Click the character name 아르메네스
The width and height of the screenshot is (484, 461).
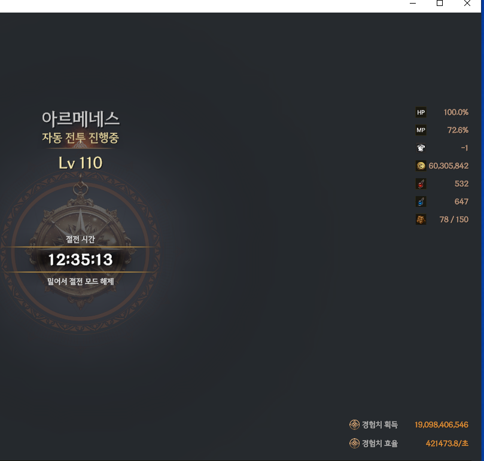pyautogui.click(x=80, y=118)
